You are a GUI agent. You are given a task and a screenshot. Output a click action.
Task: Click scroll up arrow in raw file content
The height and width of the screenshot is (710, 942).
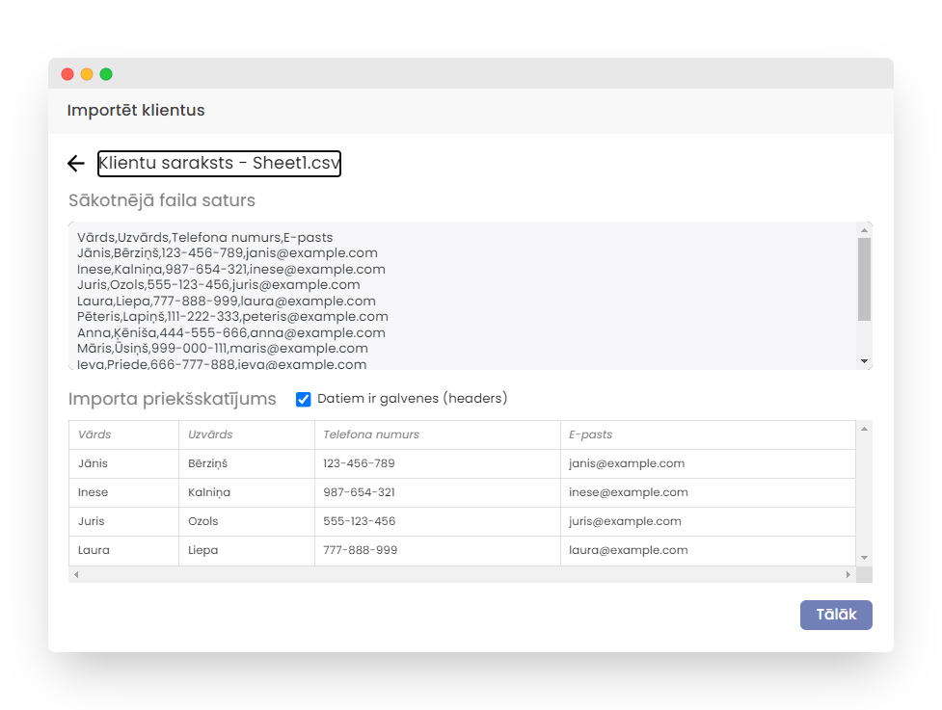click(x=864, y=229)
